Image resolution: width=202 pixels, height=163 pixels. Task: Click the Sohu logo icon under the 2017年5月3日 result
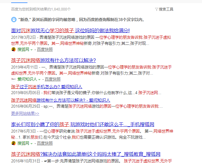click(14, 143)
